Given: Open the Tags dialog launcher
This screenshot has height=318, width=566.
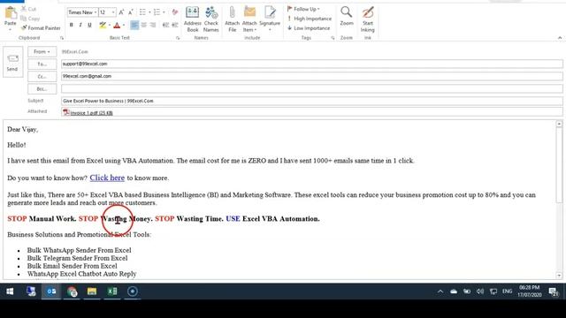Looking at the screenshot, I should coord(333,38).
